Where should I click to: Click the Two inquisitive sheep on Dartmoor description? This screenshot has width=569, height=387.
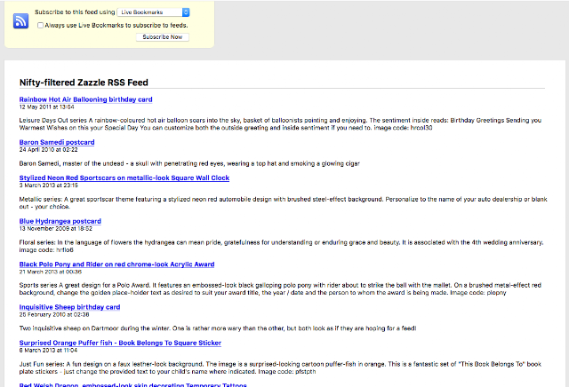(x=217, y=328)
